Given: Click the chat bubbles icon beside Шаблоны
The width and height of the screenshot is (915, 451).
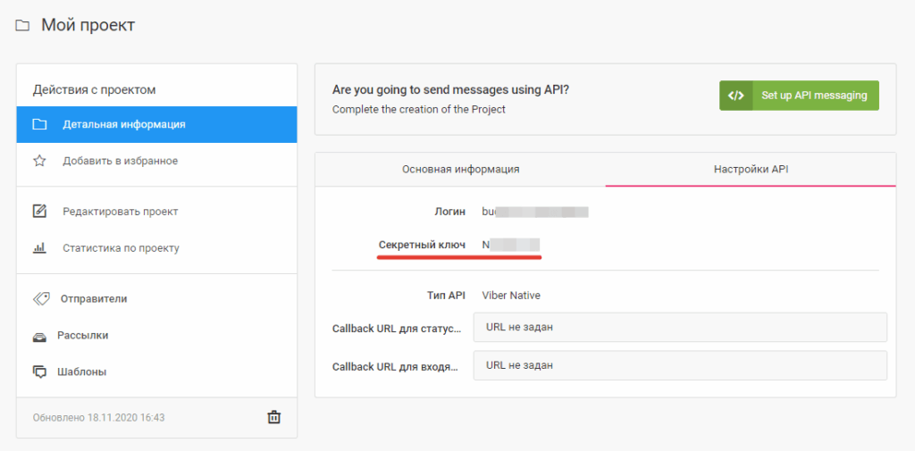Looking at the screenshot, I should point(39,372).
